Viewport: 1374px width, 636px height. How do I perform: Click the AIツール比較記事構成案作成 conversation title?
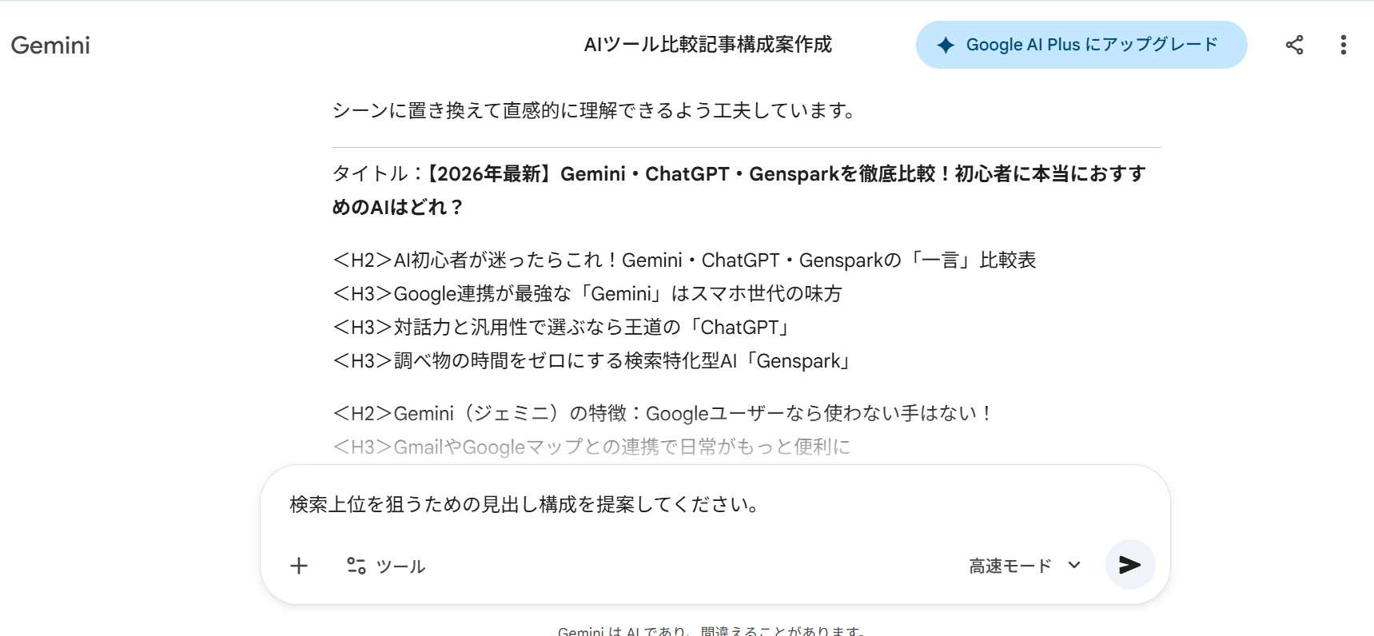pyautogui.click(x=707, y=45)
